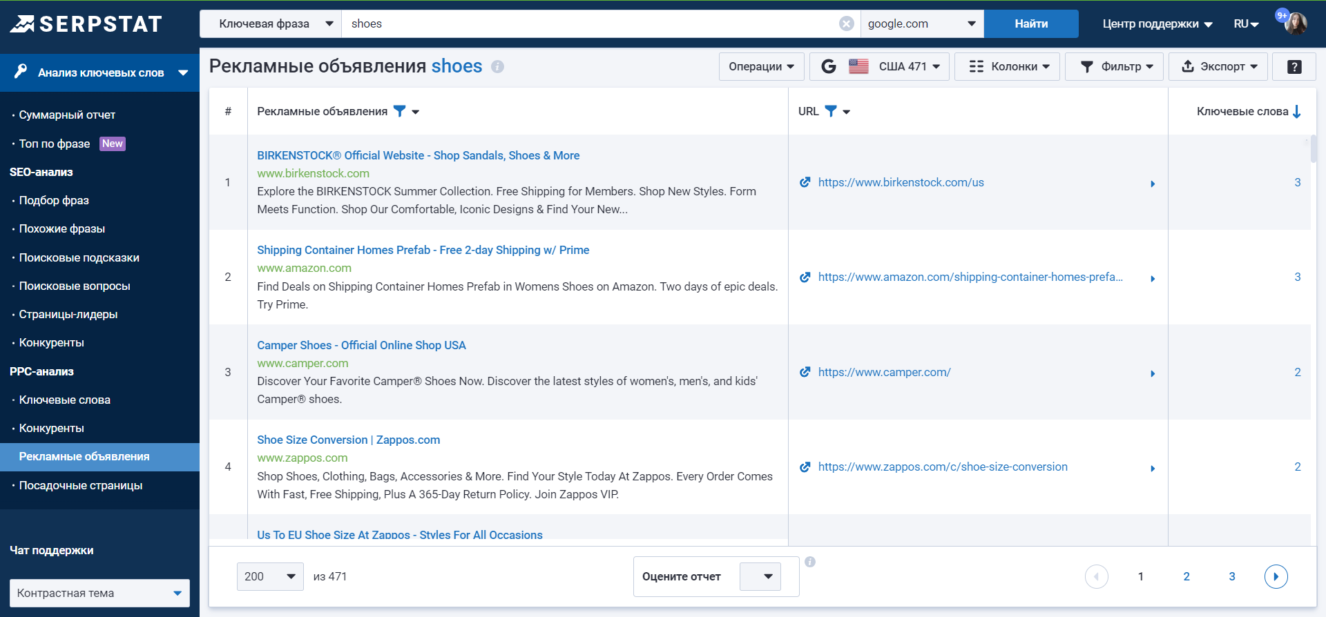Open the Оцените отчет rating dropdown
Screen dimensions: 1326x617
tap(760, 576)
